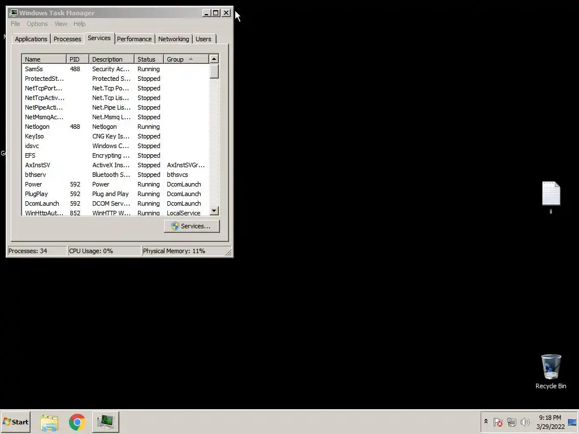Switch to the Processes tab
The width and height of the screenshot is (579, 434).
(x=67, y=39)
